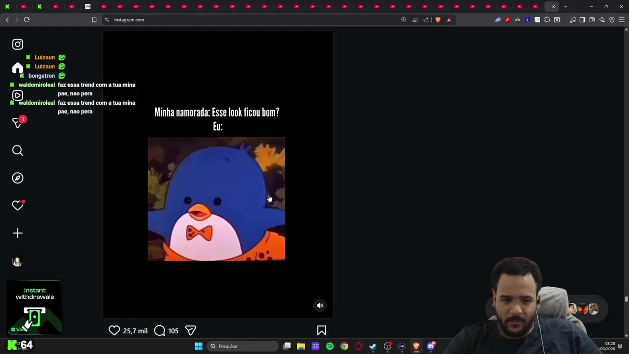
Task: Open browser extensions puzzle icon
Action: (x=547, y=20)
